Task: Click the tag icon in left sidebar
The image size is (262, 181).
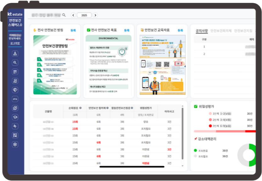Action: point(15,90)
